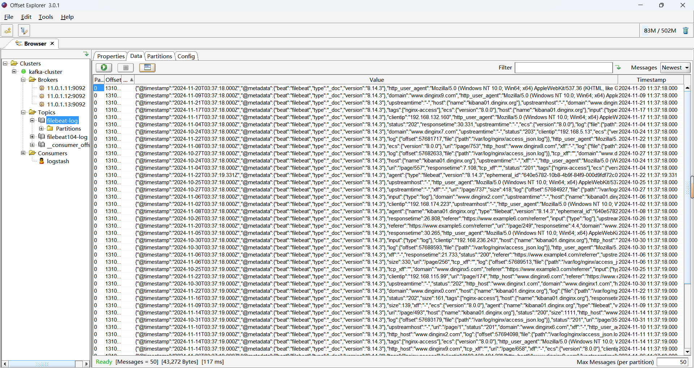Select row with timestamp 2024-11-22 11:37:19.331
The width and height of the screenshot is (694, 368).
(x=388, y=175)
